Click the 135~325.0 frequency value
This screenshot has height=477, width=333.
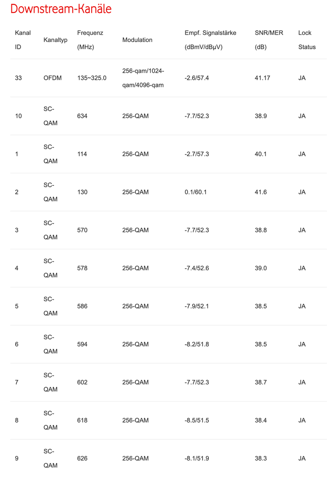92,78
